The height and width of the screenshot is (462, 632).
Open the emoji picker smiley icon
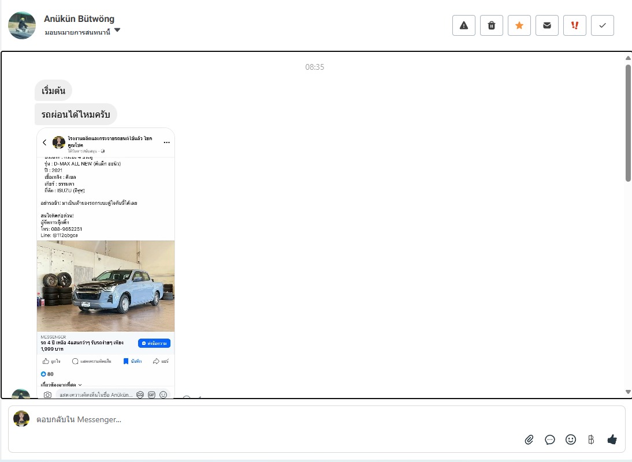point(571,440)
